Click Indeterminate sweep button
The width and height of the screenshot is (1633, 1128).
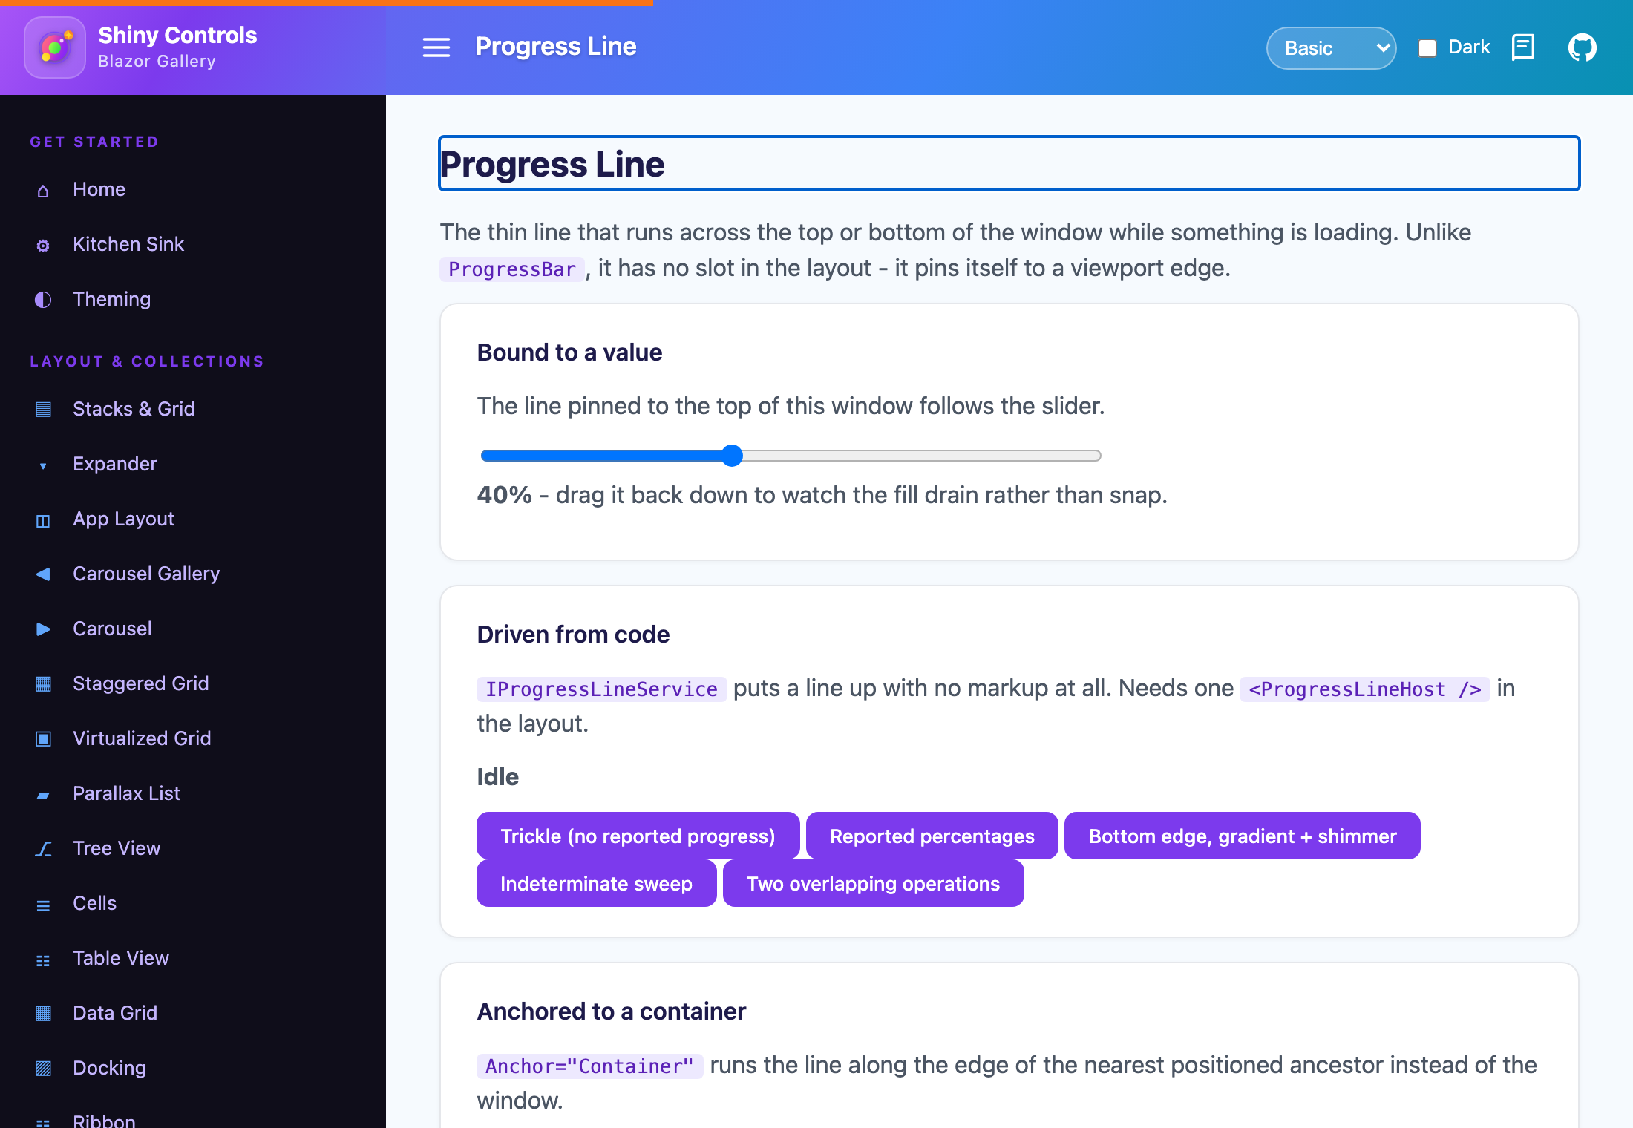pos(596,884)
